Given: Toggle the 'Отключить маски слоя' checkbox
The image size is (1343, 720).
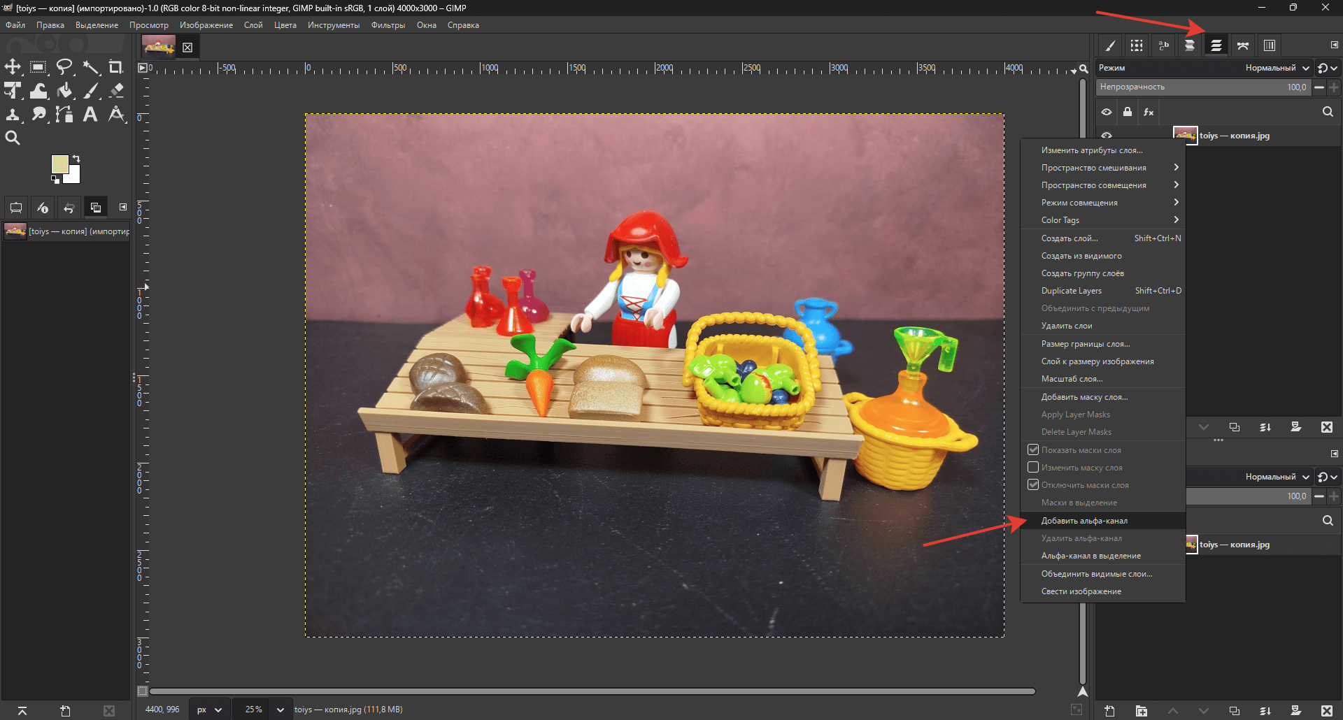Looking at the screenshot, I should (x=1033, y=485).
